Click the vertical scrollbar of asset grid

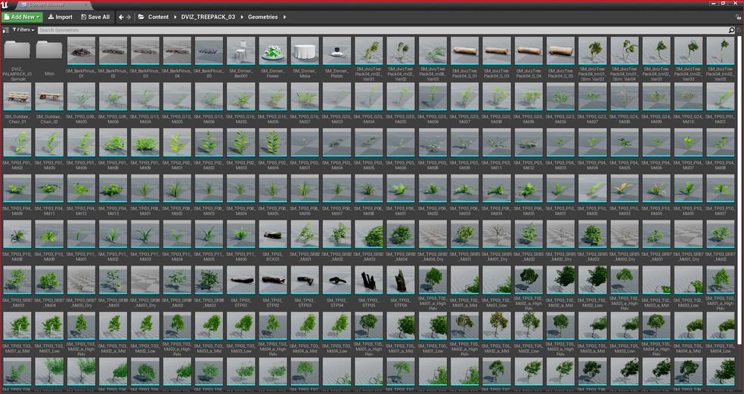tap(739, 189)
